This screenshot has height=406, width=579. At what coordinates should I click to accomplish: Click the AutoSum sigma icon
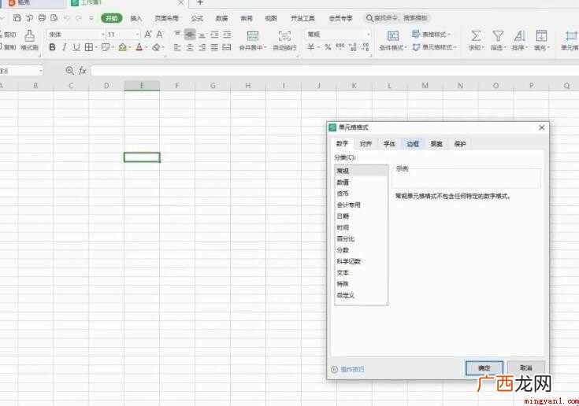tap(476, 35)
